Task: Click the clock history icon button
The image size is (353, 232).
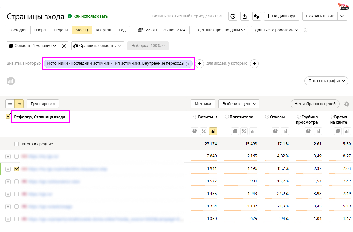Action: click(233, 16)
